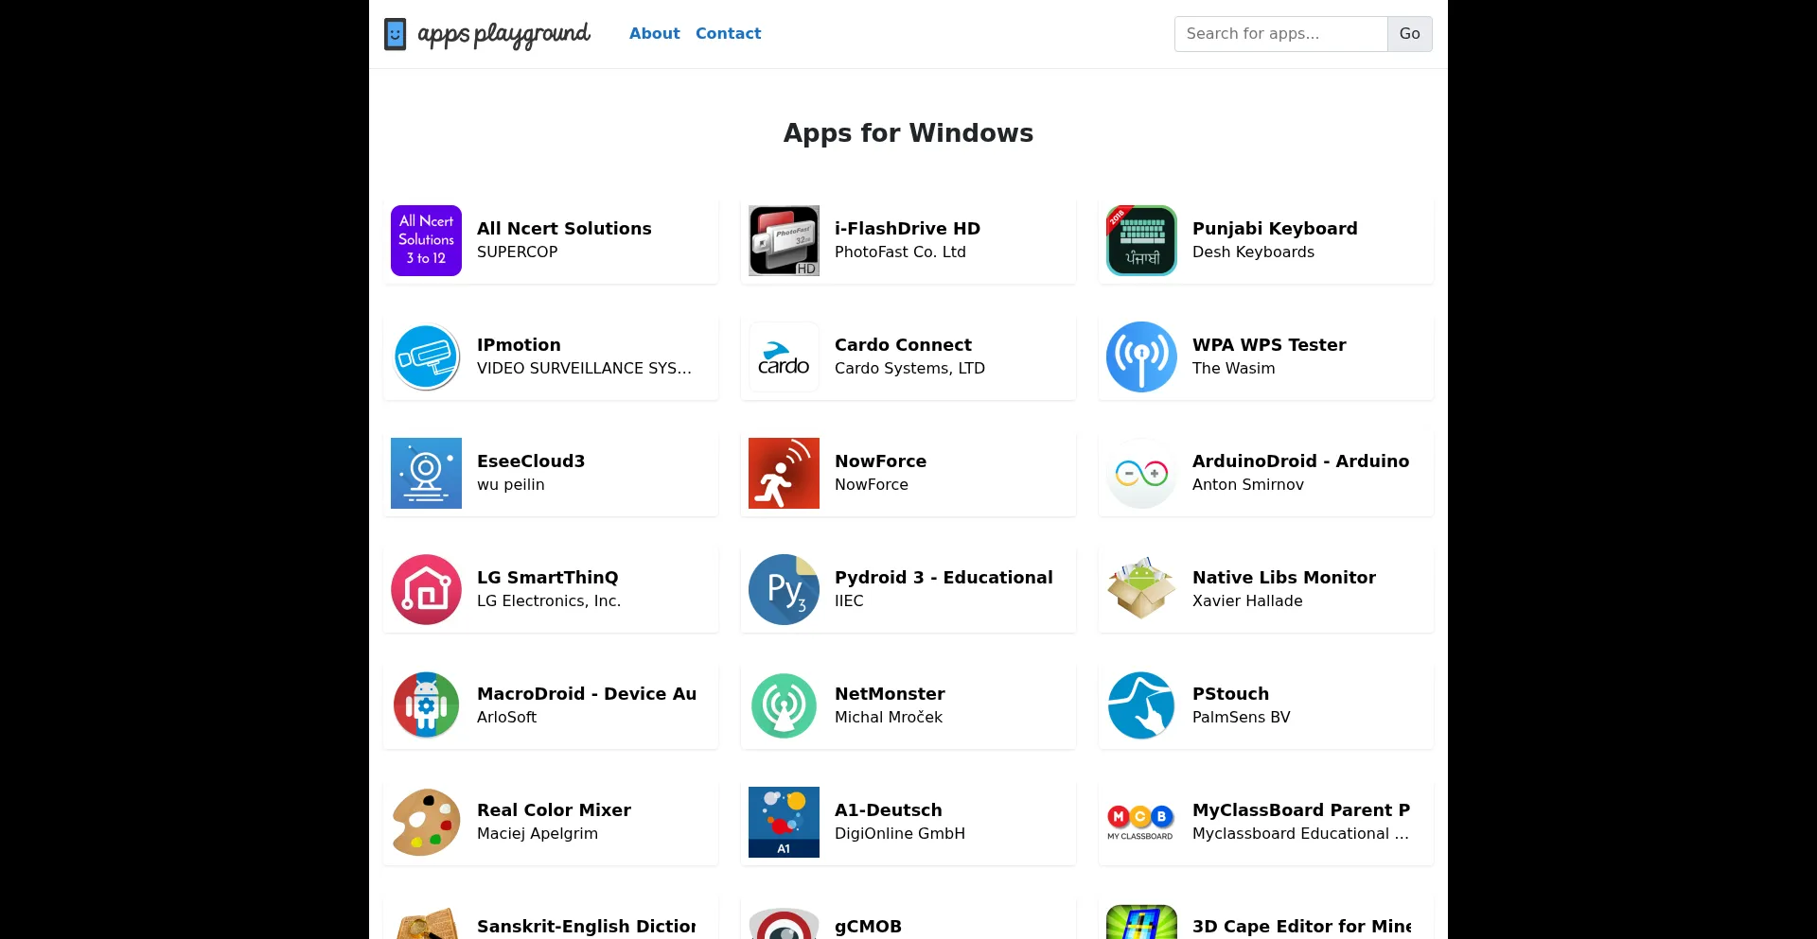Select the IPmotion camera icon

(426, 356)
